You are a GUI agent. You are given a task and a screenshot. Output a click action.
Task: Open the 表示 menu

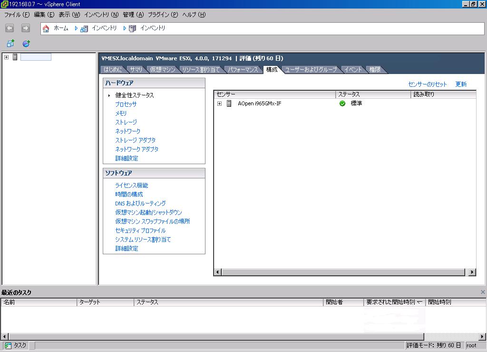[69, 15]
